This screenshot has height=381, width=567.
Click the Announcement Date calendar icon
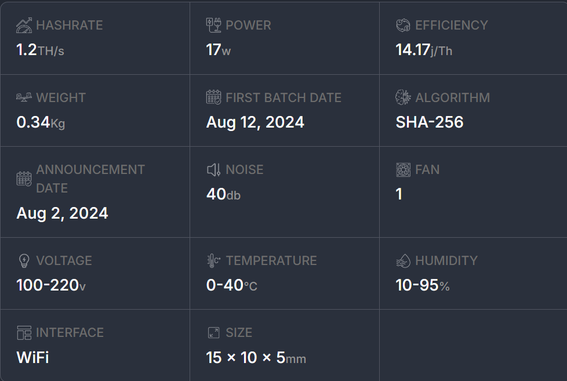[23, 179]
